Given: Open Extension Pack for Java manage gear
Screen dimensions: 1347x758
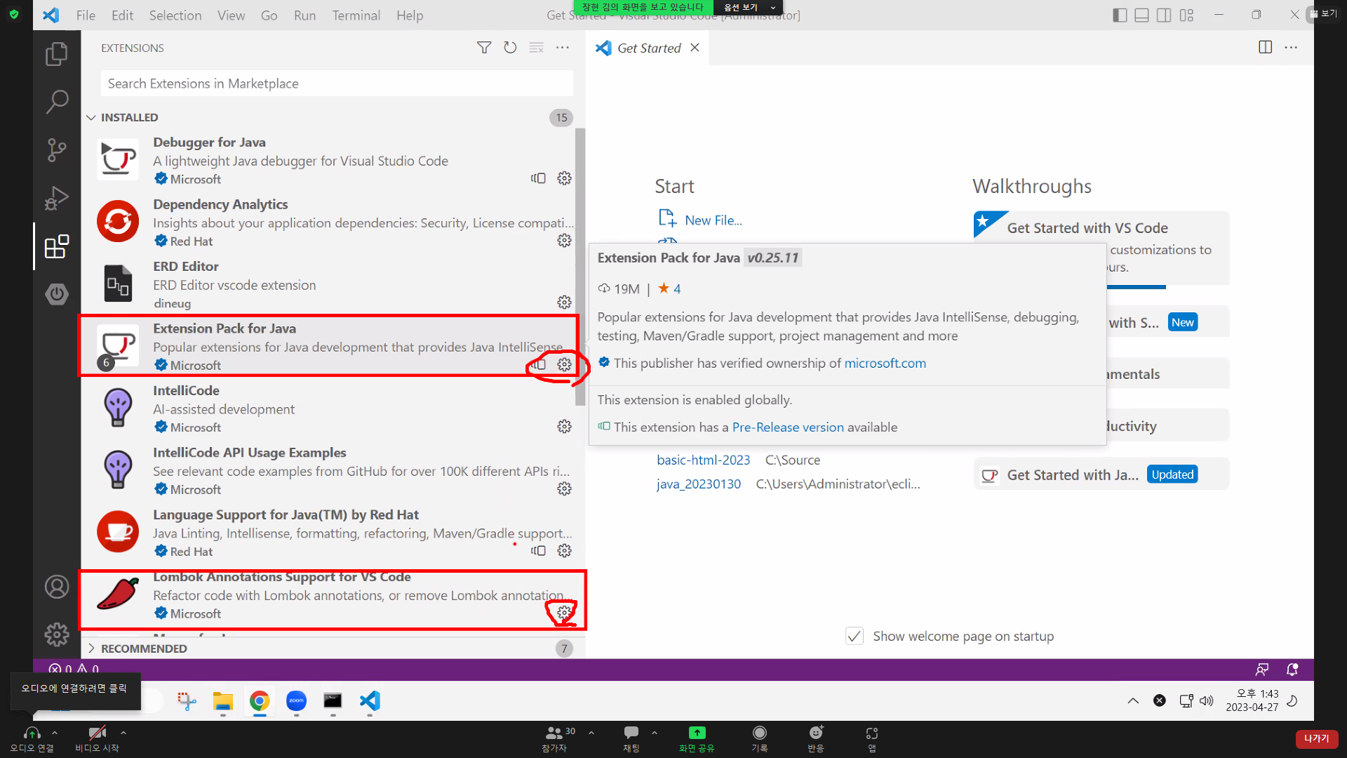Looking at the screenshot, I should [564, 364].
